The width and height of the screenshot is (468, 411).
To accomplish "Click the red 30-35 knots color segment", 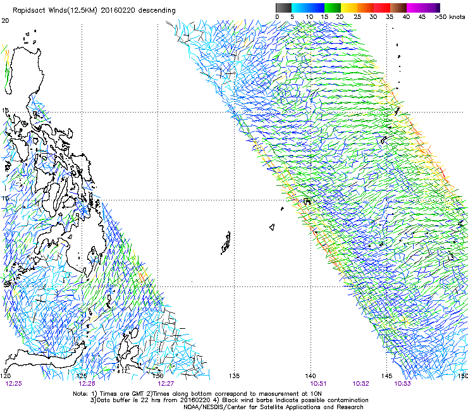I will pyautogui.click(x=382, y=8).
